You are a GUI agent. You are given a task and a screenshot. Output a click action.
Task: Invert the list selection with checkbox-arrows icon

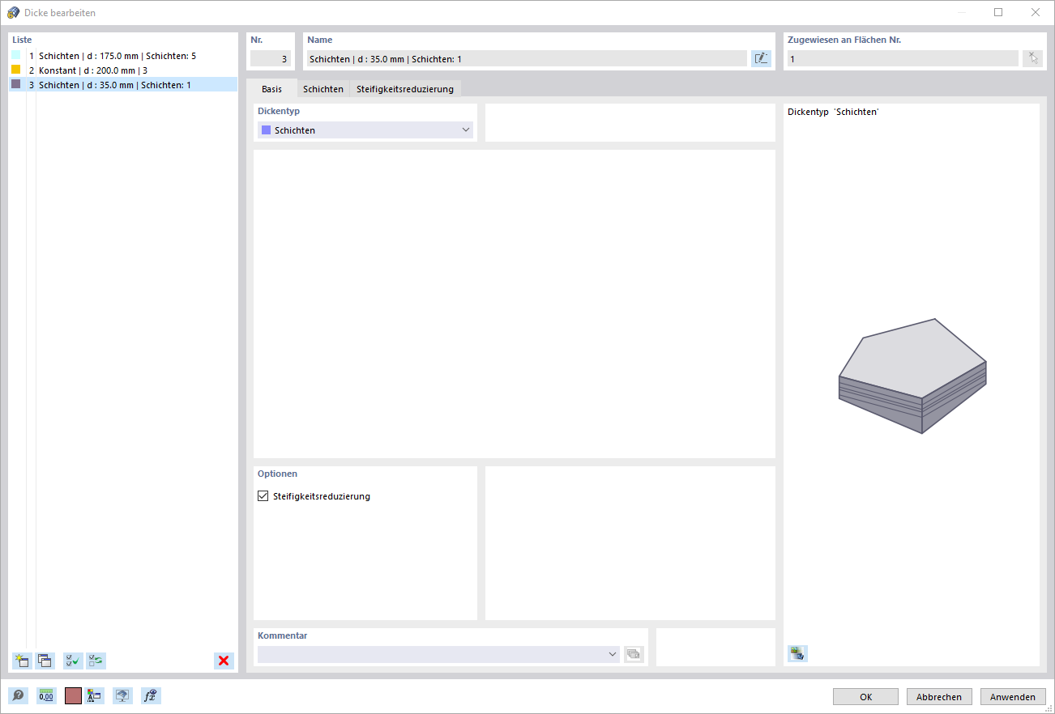[96, 661]
